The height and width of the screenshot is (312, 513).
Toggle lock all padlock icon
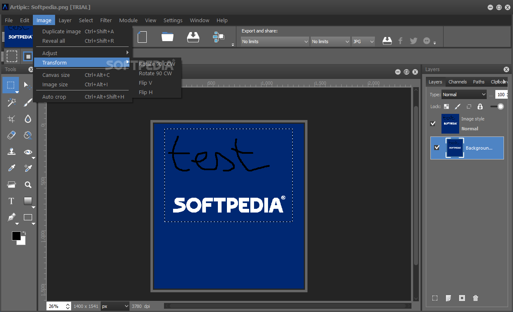click(480, 106)
